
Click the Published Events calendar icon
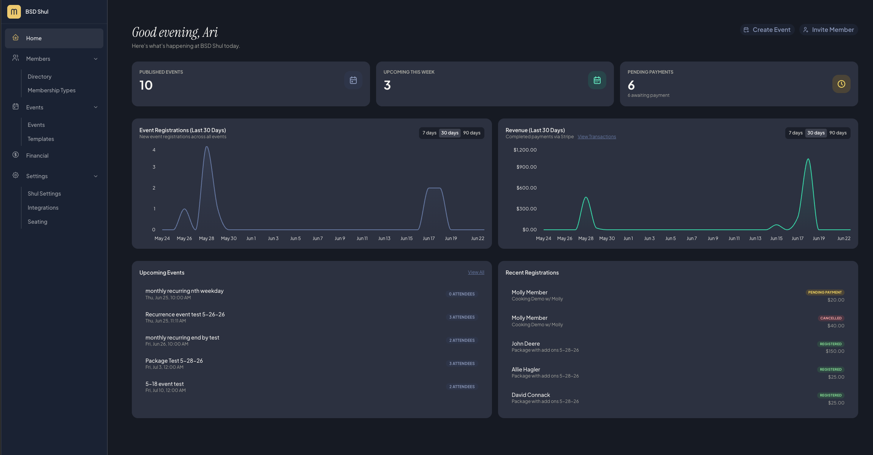point(353,81)
